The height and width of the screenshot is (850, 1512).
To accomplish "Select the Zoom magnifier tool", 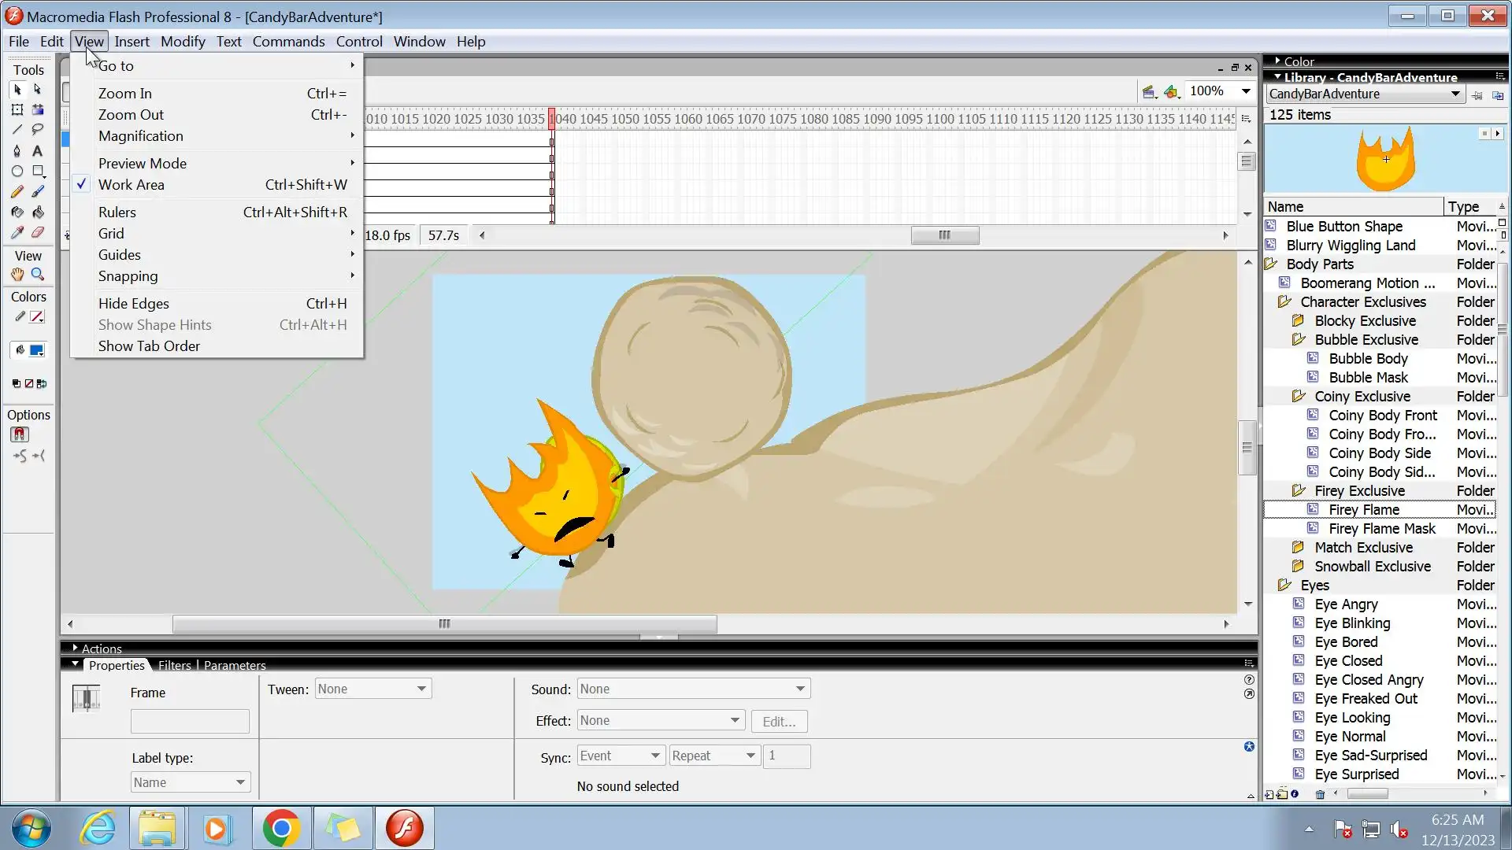I will click(x=37, y=275).
